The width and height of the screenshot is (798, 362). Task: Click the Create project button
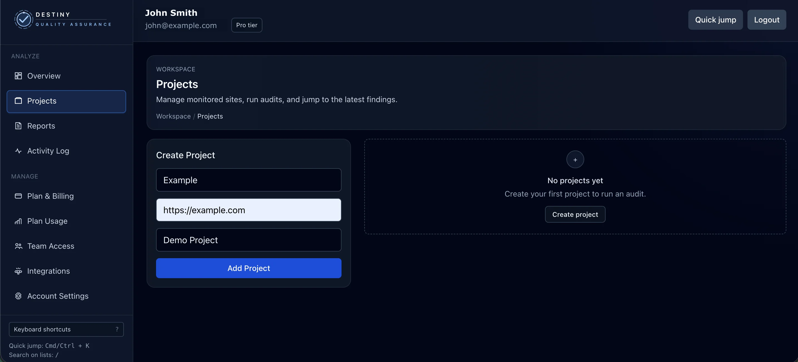575,214
